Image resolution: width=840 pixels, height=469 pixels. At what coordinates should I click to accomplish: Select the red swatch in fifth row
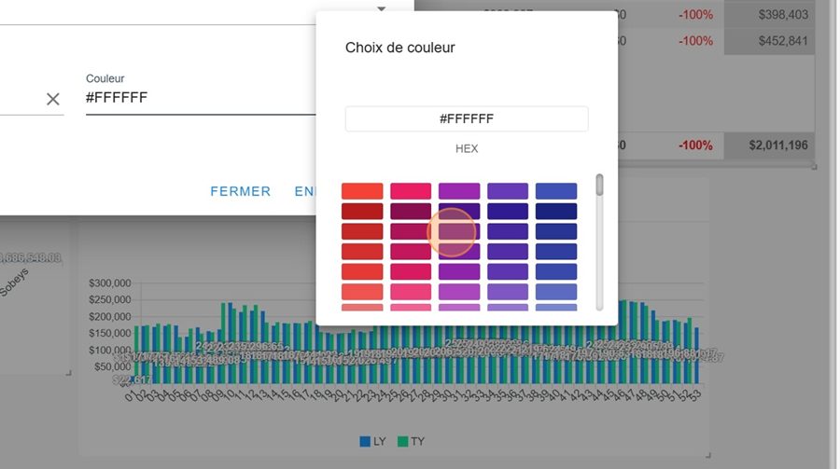[362, 271]
